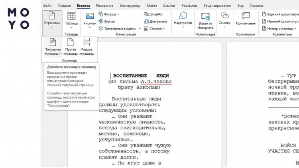
Task: Expand the Страницы dropdown arrow
Action: point(52,27)
